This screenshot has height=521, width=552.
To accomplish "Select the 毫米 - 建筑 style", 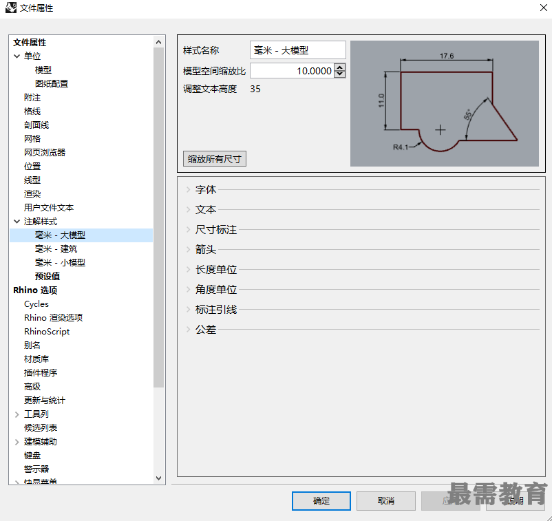I will pyautogui.click(x=56, y=249).
